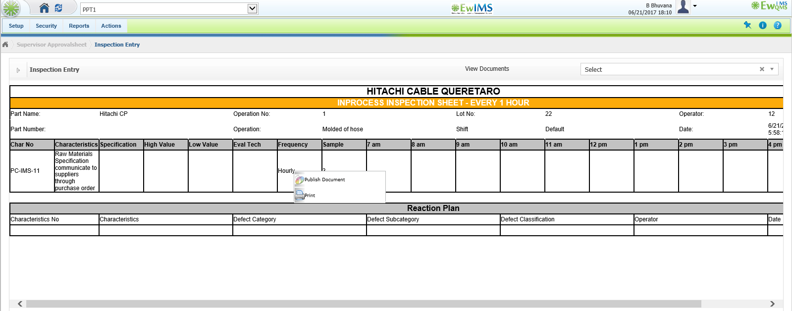Click the High Value column header

click(165, 145)
